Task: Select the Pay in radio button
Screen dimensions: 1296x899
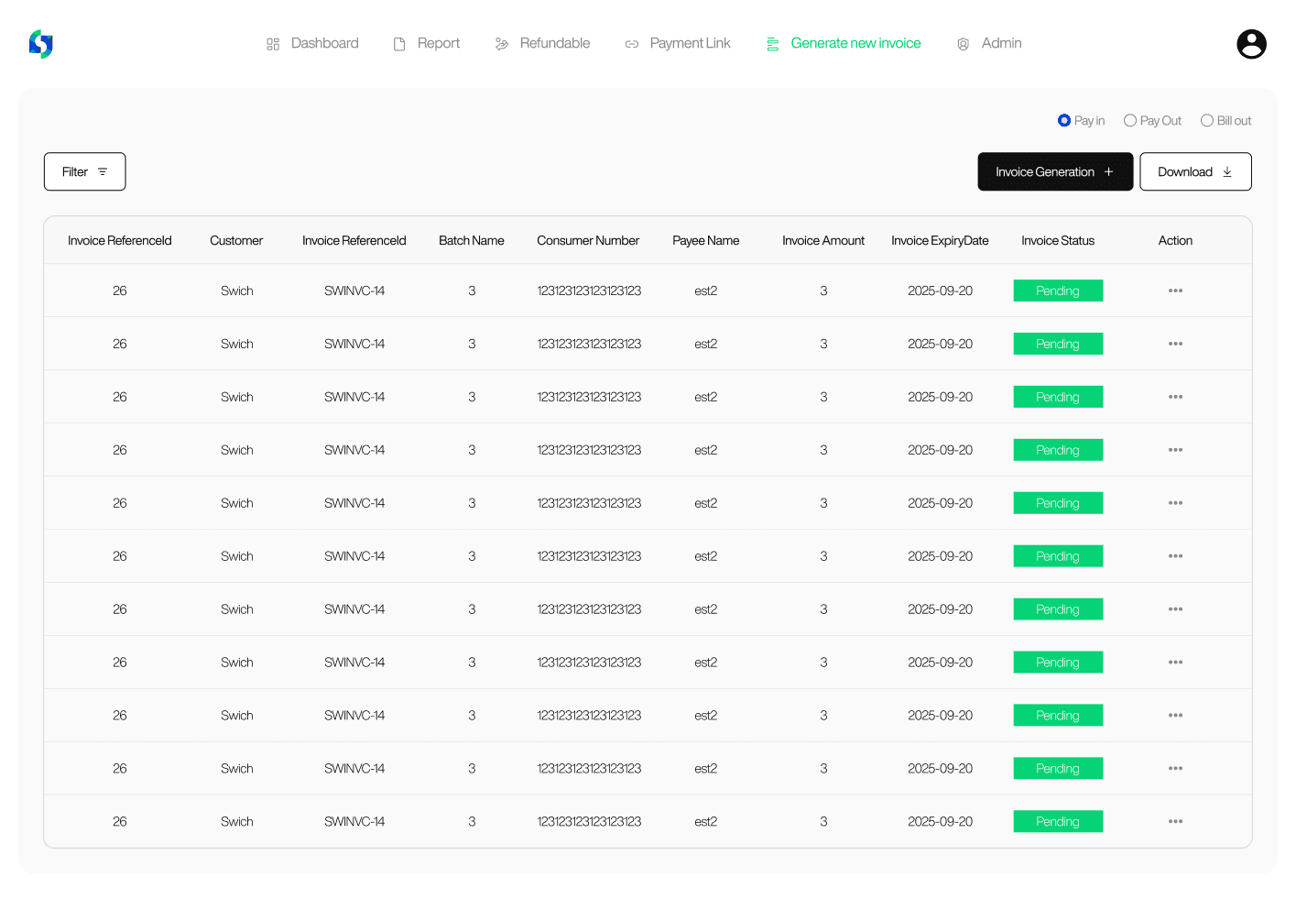Action: tap(1064, 121)
